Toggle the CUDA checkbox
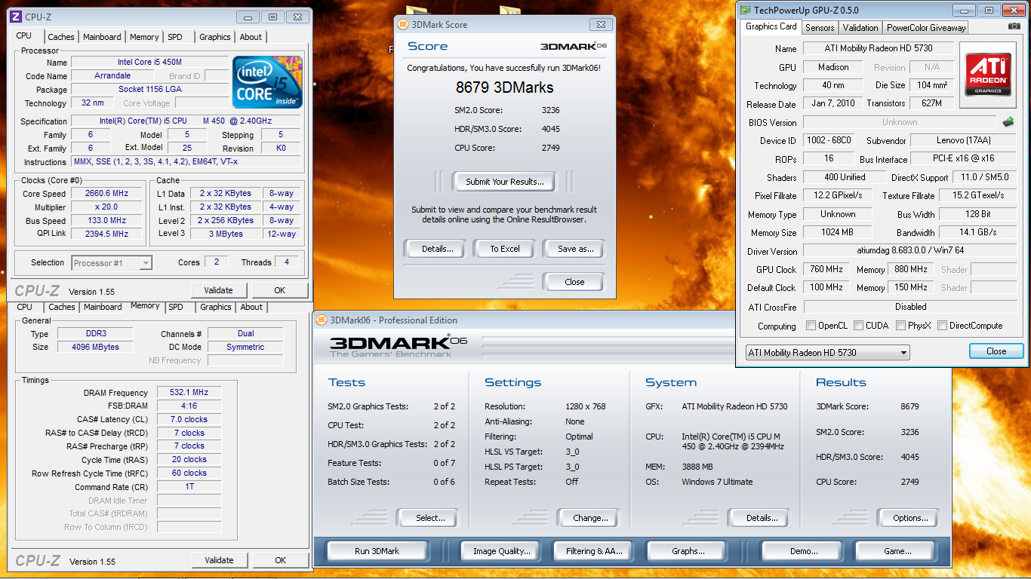This screenshot has width=1031, height=579. coord(859,326)
